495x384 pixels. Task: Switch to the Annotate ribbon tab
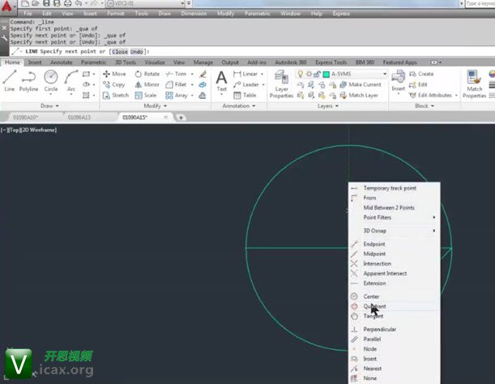(x=62, y=62)
